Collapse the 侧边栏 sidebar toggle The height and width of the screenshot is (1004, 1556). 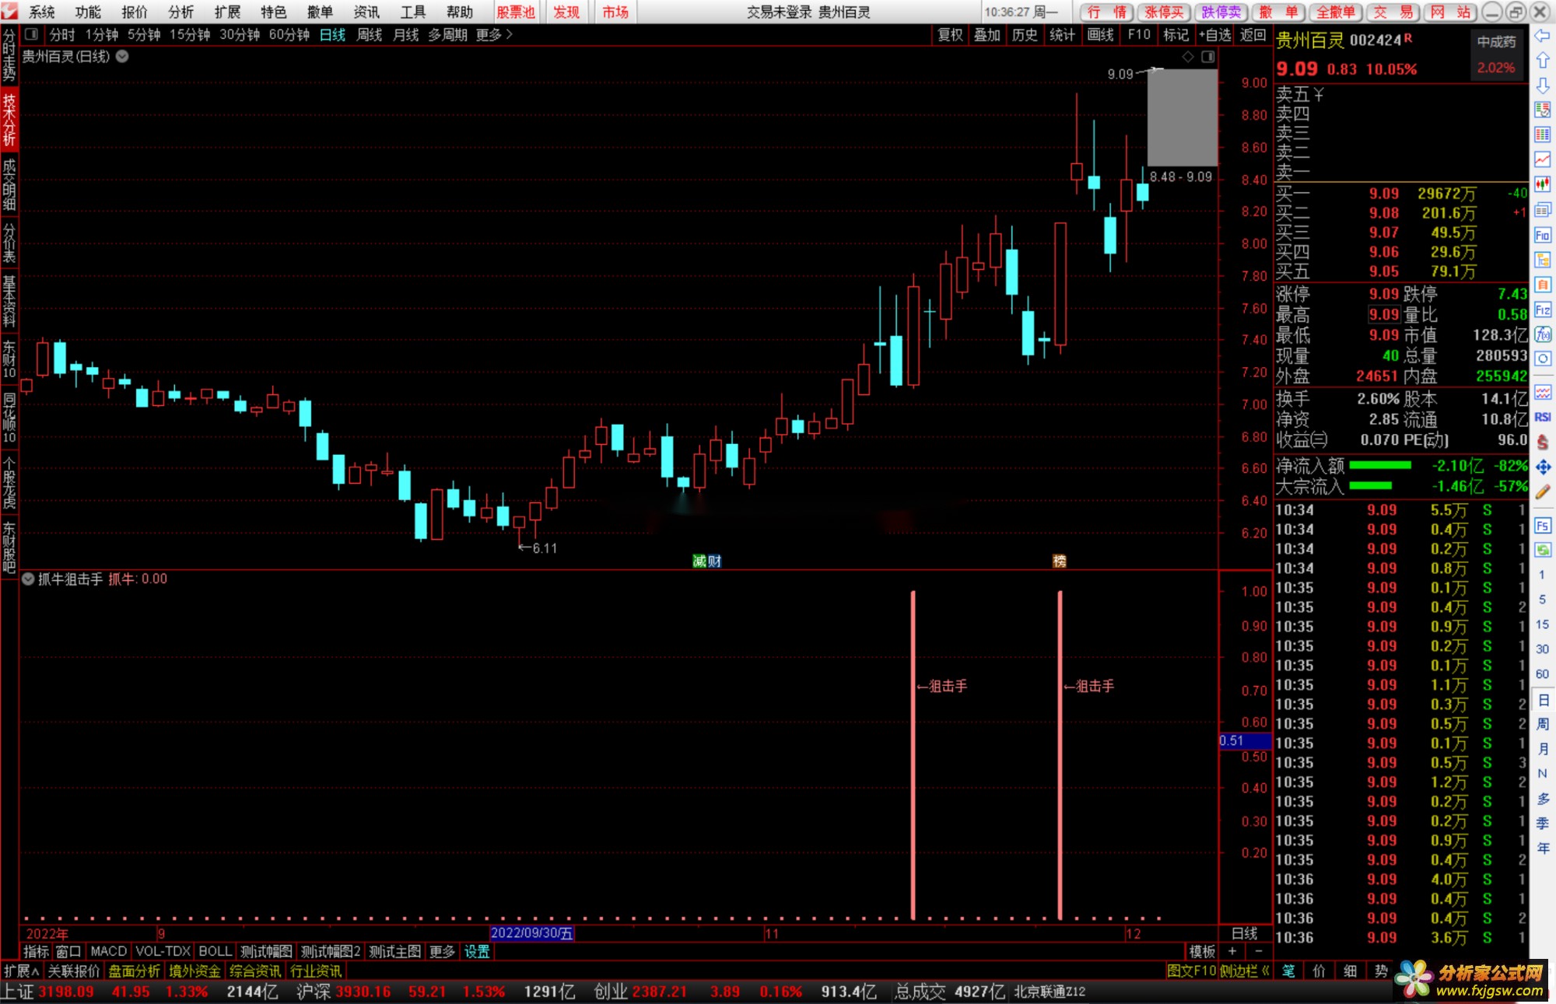(1244, 971)
